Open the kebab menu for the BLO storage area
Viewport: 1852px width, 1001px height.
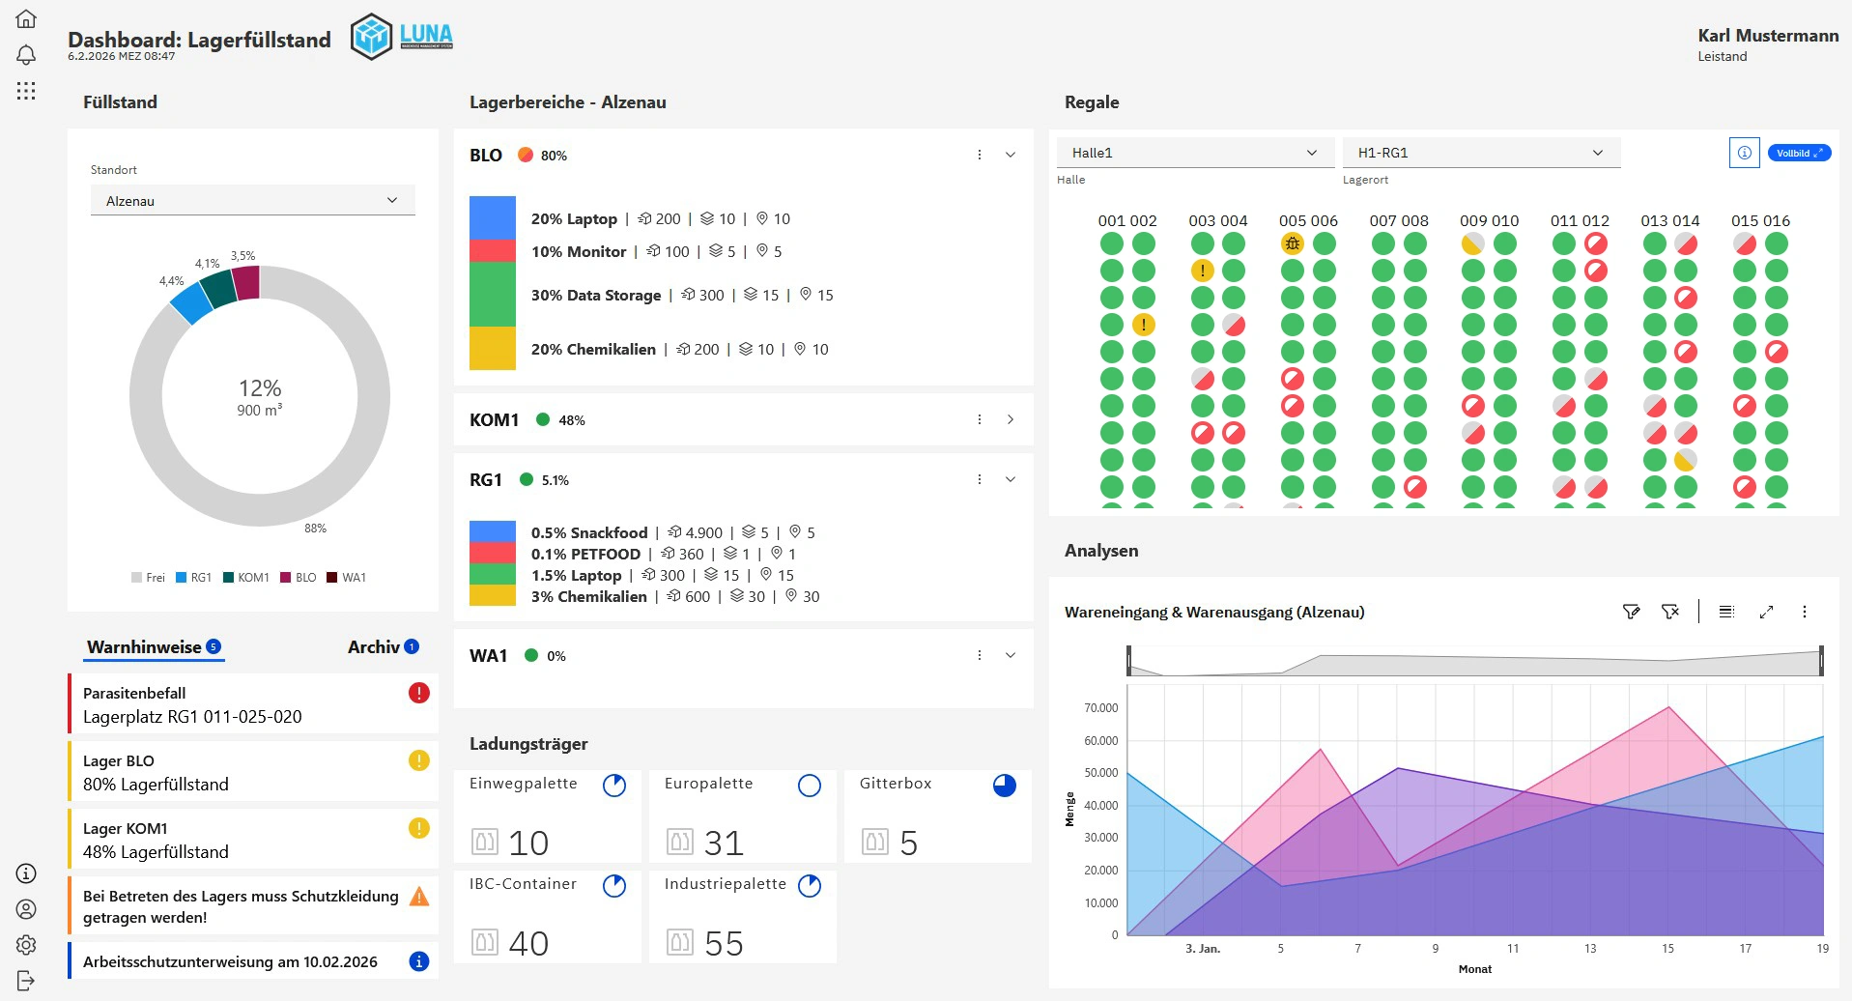click(980, 154)
